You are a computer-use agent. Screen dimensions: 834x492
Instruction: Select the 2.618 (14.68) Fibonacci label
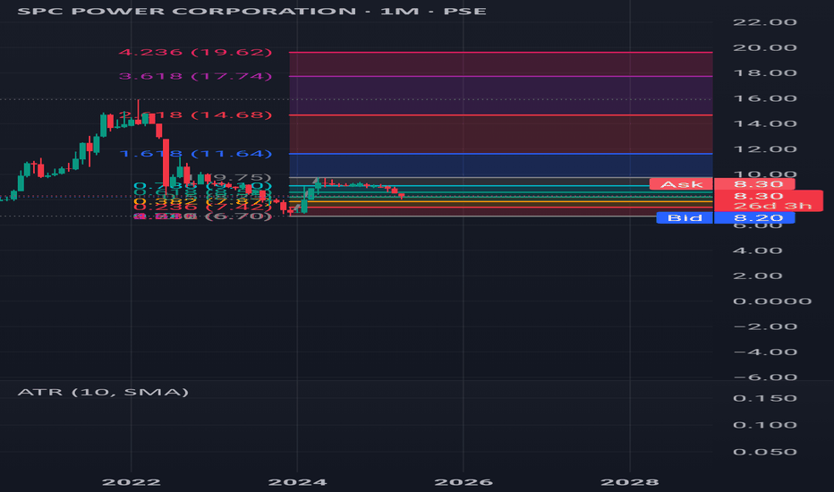click(x=195, y=115)
